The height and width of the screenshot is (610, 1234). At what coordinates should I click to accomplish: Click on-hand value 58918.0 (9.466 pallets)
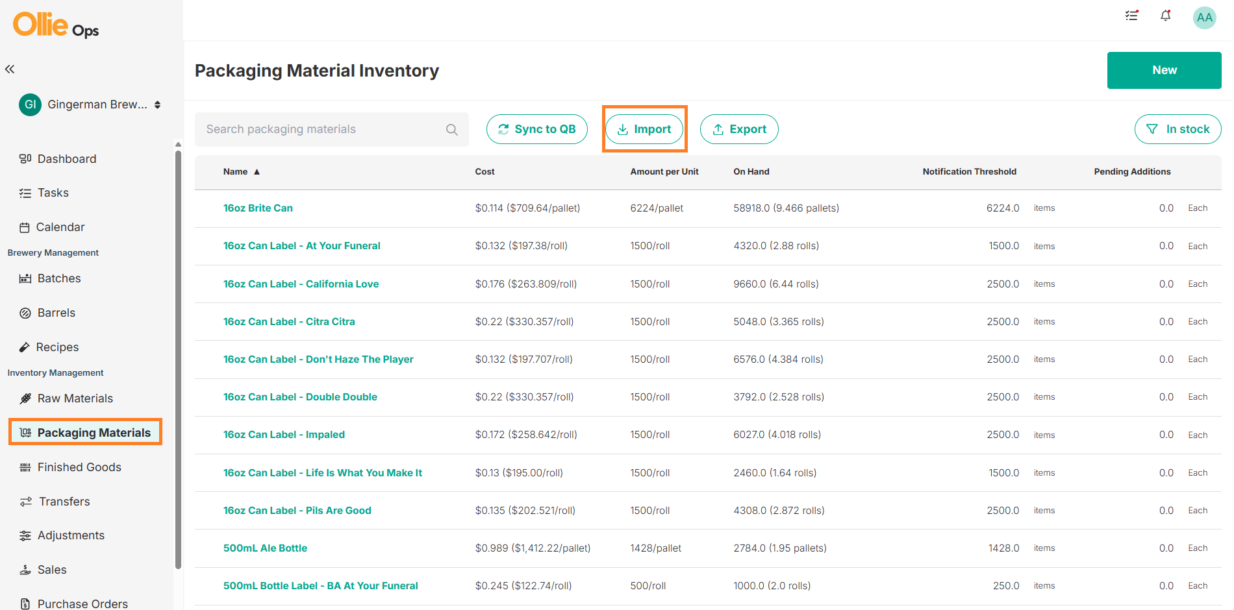tap(786, 208)
